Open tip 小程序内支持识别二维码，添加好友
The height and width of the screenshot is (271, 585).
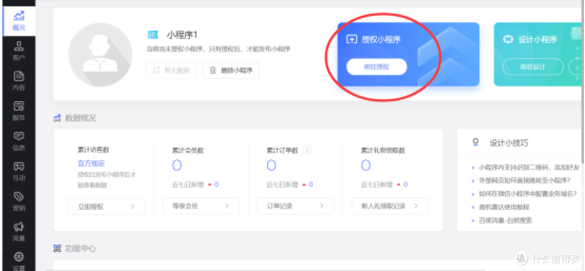pyautogui.click(x=529, y=167)
